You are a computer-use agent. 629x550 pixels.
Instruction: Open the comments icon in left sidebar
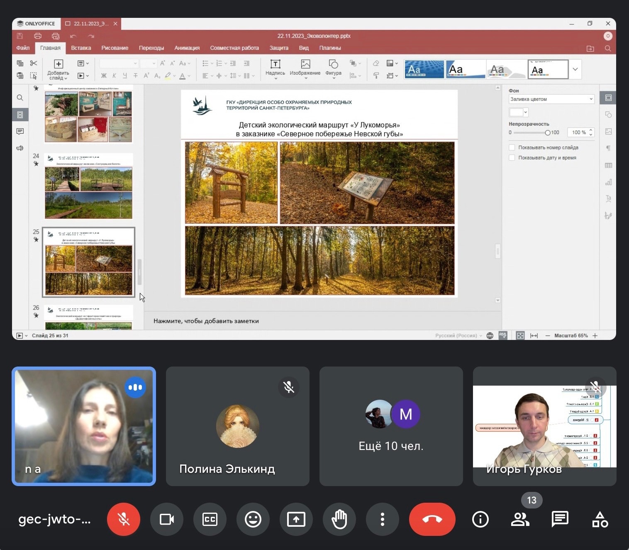(x=20, y=131)
